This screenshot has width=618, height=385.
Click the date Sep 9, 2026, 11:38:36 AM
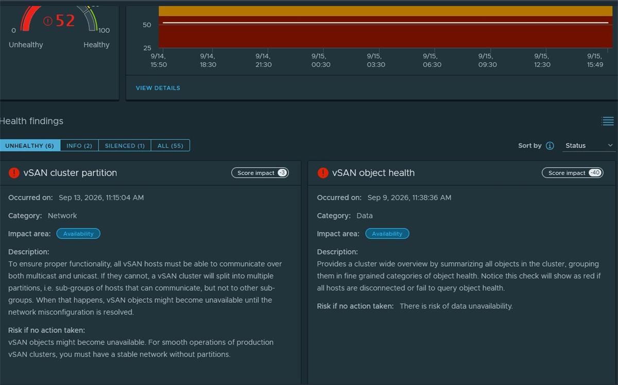point(409,197)
